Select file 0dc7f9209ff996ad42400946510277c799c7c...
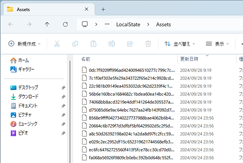 [x=132, y=70]
